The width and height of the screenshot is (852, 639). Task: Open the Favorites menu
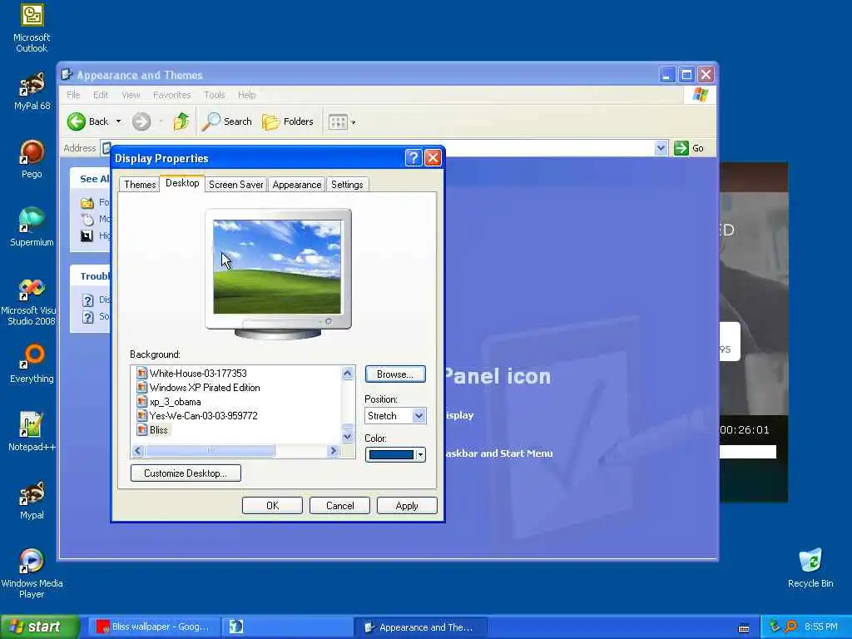point(171,95)
